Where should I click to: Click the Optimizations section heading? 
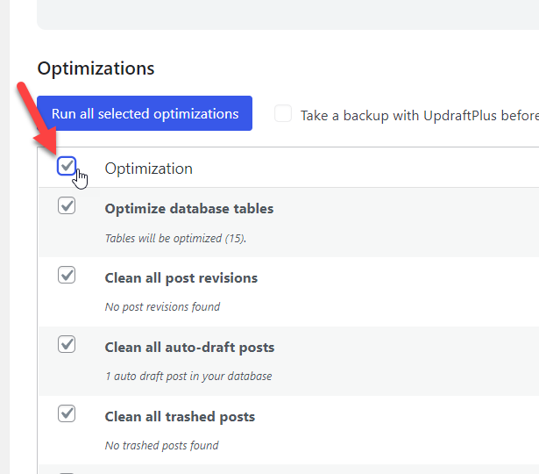pyautogui.click(x=96, y=68)
